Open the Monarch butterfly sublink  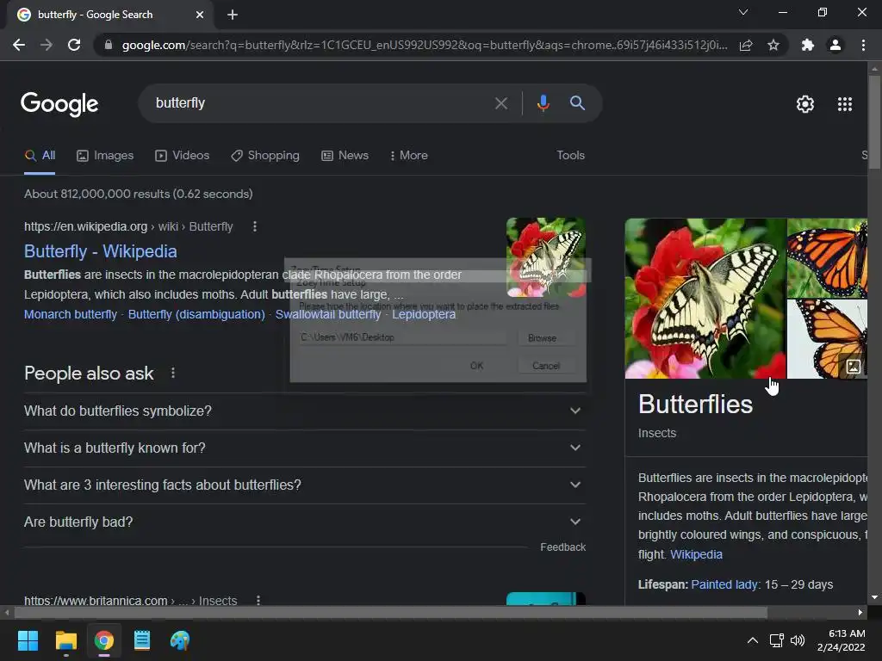pos(71,314)
